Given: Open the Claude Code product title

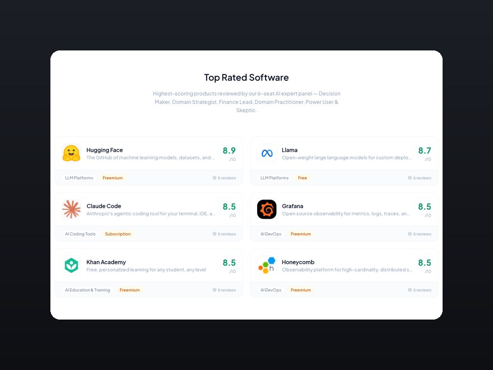Looking at the screenshot, I should click(x=104, y=206).
